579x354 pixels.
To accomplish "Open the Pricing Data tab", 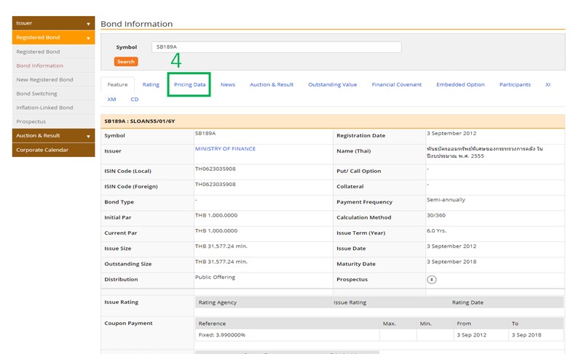I will pos(189,84).
